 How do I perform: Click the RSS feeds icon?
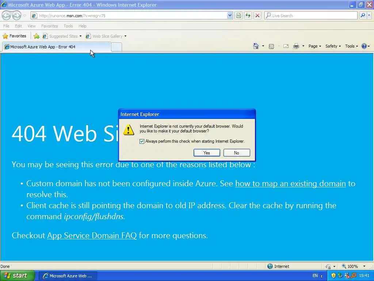coord(271,46)
